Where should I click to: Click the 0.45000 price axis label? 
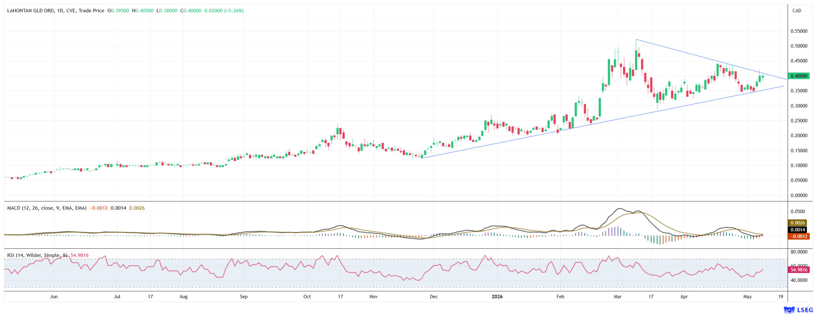point(799,61)
